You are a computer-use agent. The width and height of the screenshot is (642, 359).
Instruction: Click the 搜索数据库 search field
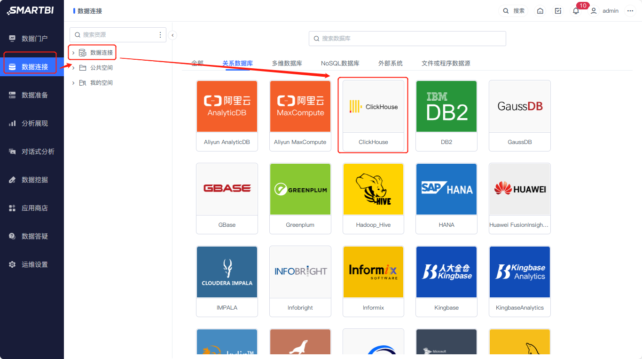(x=407, y=39)
